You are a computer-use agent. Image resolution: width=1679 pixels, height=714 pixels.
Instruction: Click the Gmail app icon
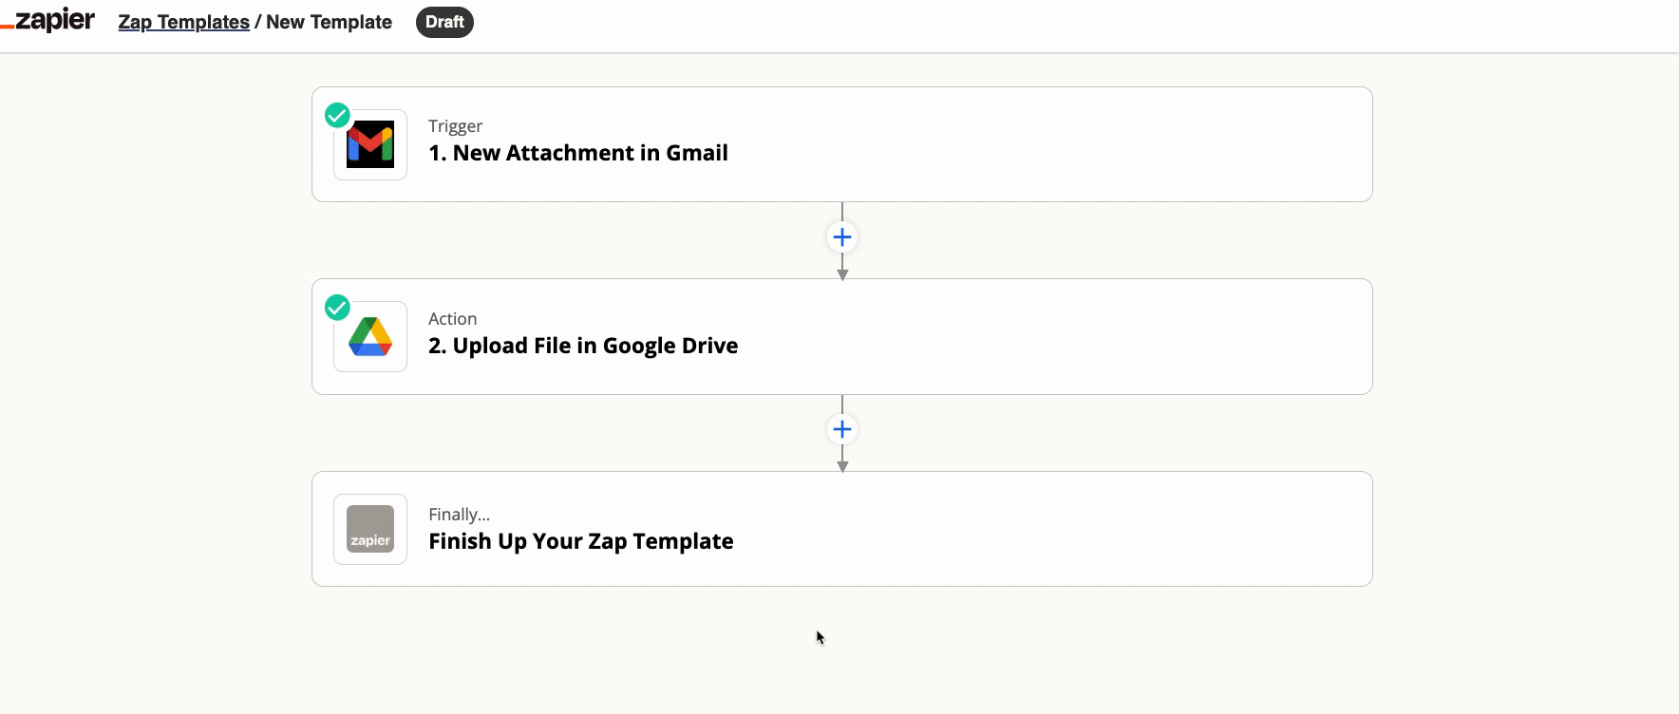[370, 144]
